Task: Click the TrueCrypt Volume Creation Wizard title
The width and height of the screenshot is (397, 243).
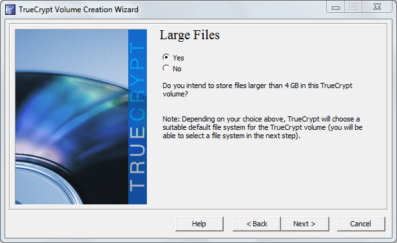Action: [79, 10]
